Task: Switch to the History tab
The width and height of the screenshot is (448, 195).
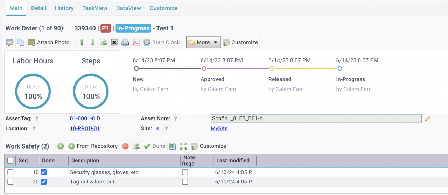Action: click(64, 8)
